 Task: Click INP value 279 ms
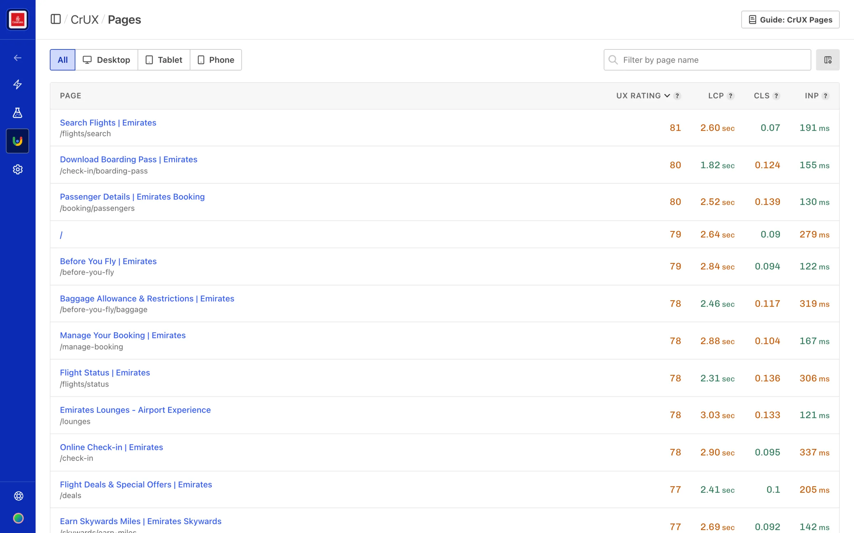coord(815,235)
